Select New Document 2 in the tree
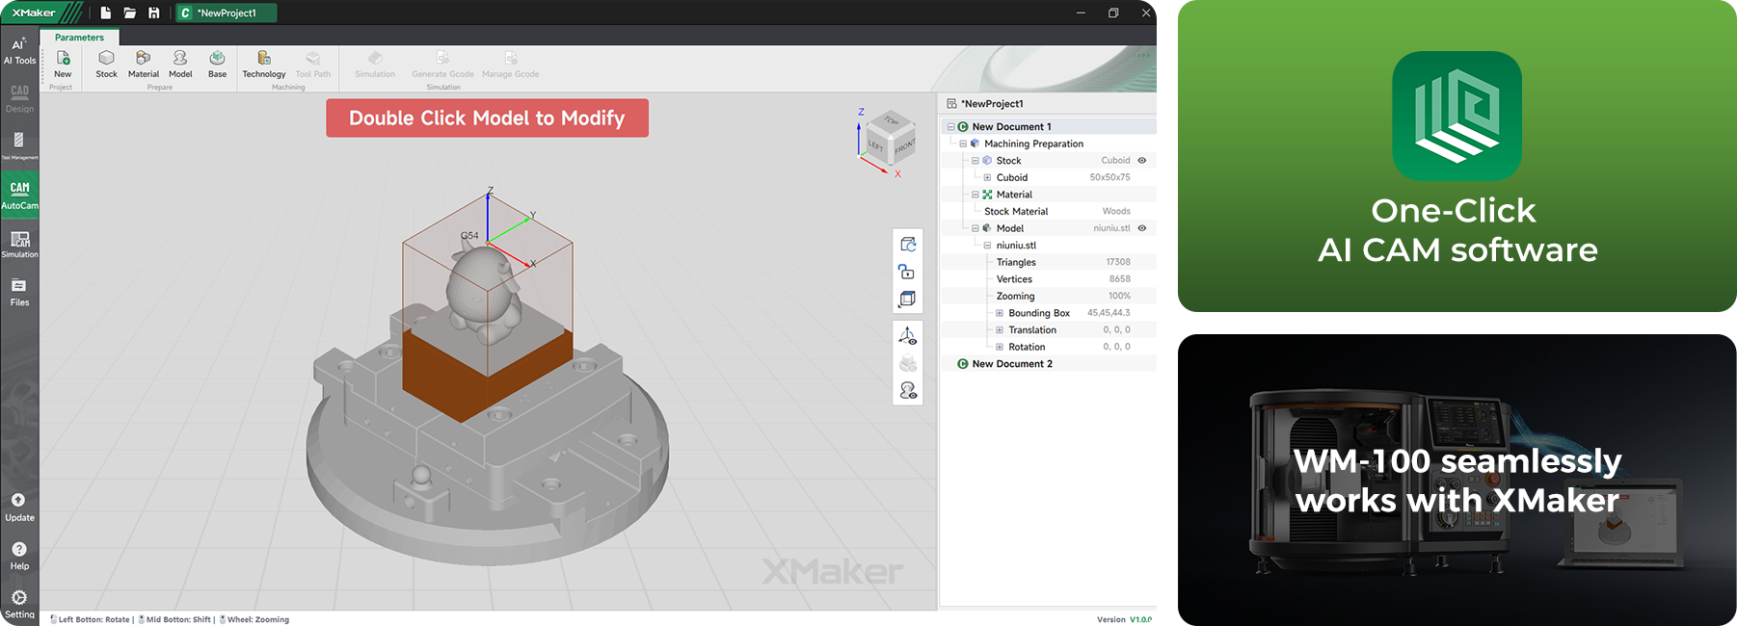This screenshot has width=1737, height=626. pos(1011,364)
